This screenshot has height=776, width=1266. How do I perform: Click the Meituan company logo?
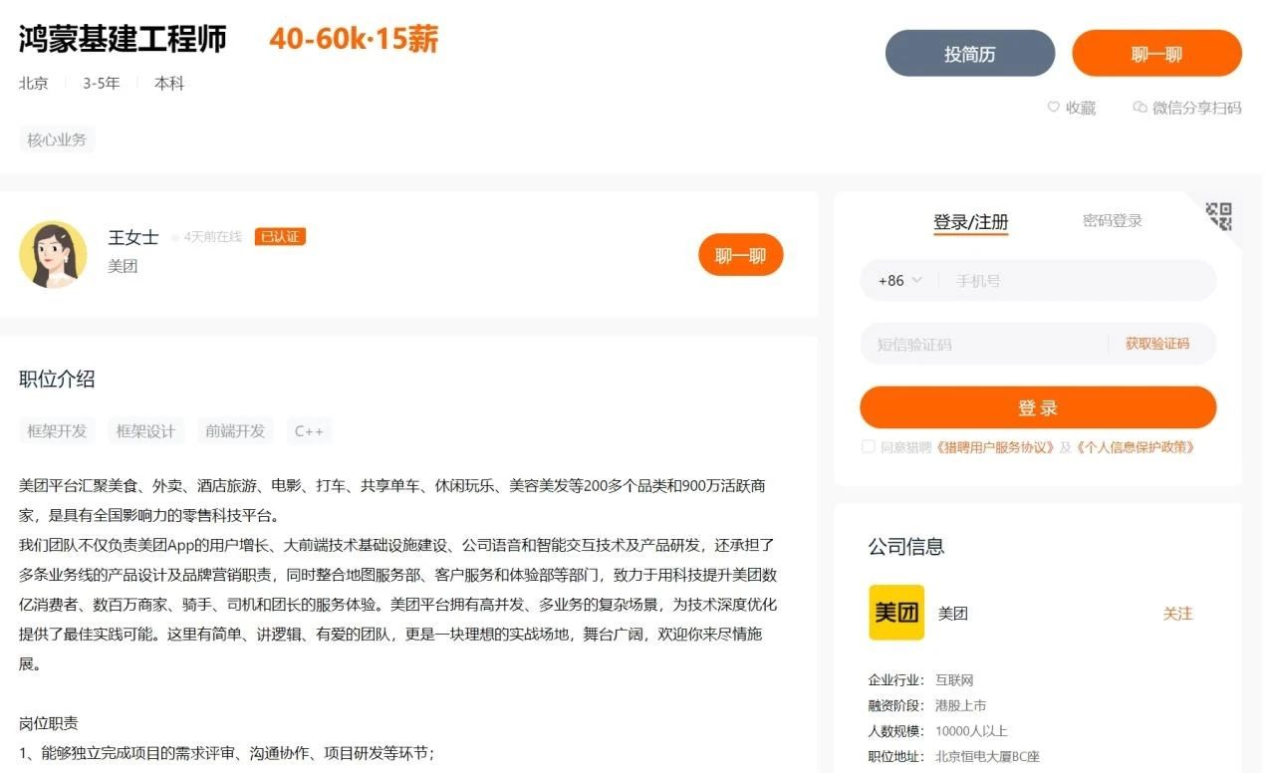895,613
